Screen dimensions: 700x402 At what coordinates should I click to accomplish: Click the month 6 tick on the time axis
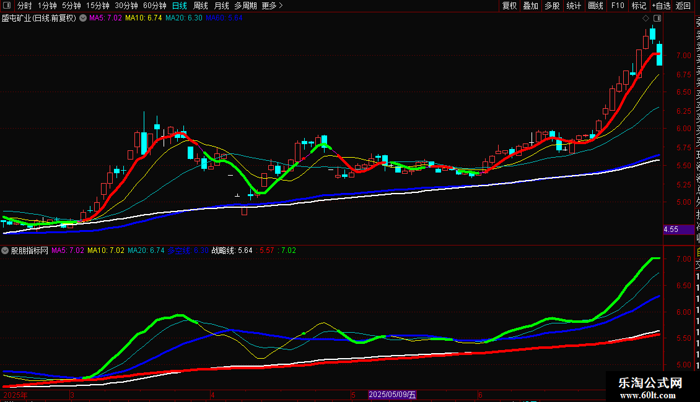click(480, 395)
